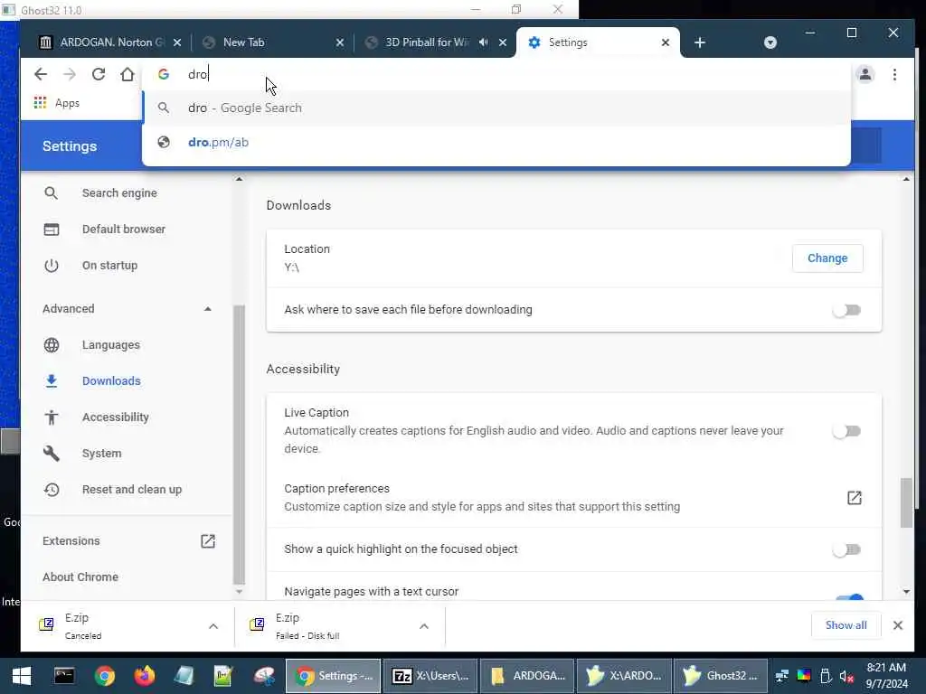
Task: Launch Chrome from taskbar pinned icon
Action: pyautogui.click(x=105, y=676)
